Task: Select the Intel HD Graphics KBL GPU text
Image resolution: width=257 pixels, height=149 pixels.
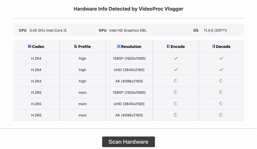Action: pos(128,30)
